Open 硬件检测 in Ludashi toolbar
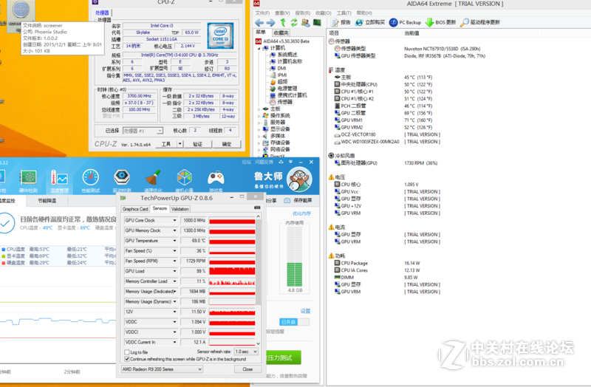 click(28, 181)
